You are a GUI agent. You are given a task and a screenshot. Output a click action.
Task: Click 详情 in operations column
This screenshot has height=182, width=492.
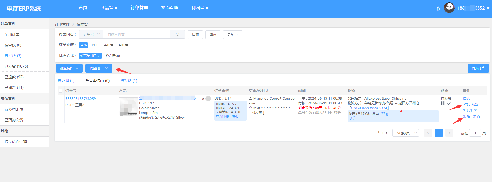476,116
